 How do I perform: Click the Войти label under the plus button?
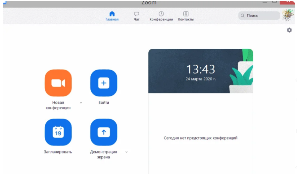(x=104, y=102)
